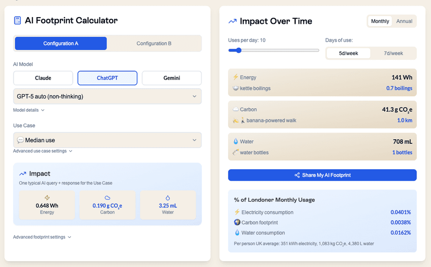
Task: Select the Configuration A tab
Action: pos(61,44)
